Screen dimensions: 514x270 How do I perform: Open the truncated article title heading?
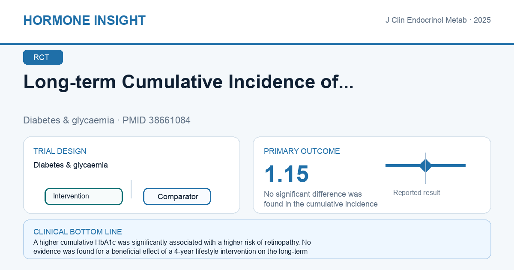click(188, 82)
